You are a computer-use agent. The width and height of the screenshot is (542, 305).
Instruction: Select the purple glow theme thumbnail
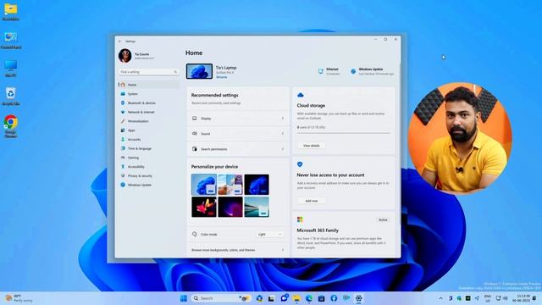[230, 207]
